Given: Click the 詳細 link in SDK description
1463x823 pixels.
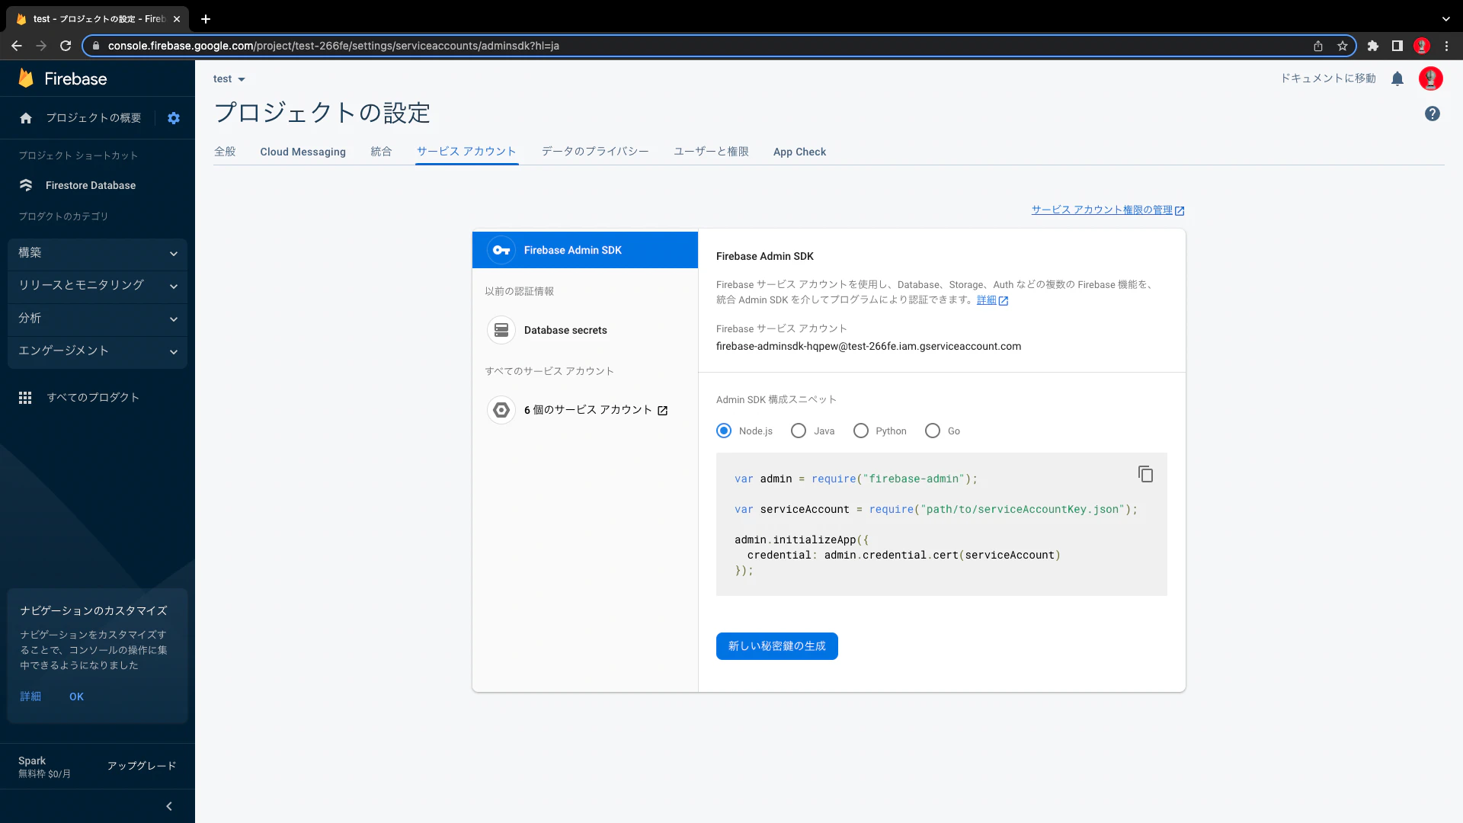Looking at the screenshot, I should point(992,300).
